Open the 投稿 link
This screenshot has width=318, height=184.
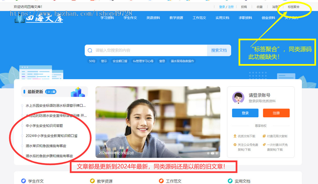point(244,7)
